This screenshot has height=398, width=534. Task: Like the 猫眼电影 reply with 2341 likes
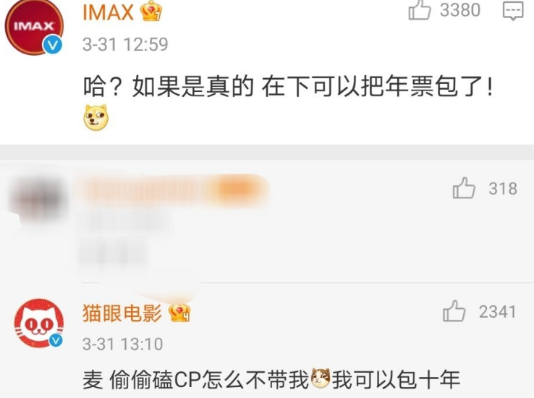pyautogui.click(x=454, y=311)
